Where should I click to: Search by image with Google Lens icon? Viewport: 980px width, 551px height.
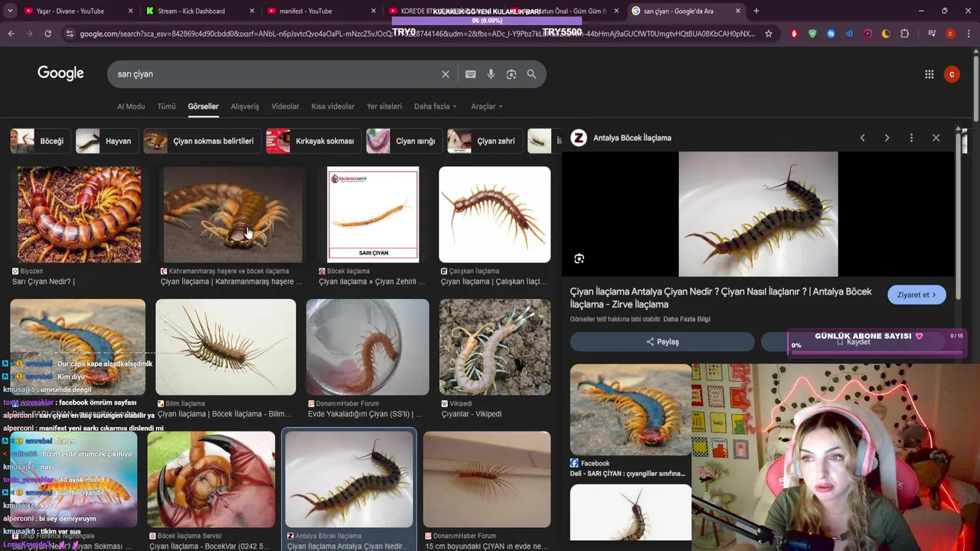pyautogui.click(x=511, y=74)
